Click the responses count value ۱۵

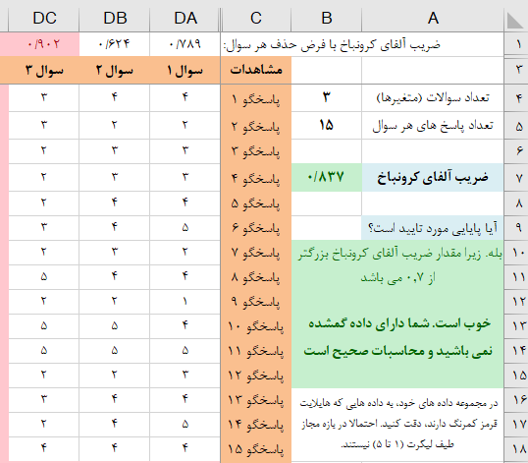point(326,126)
